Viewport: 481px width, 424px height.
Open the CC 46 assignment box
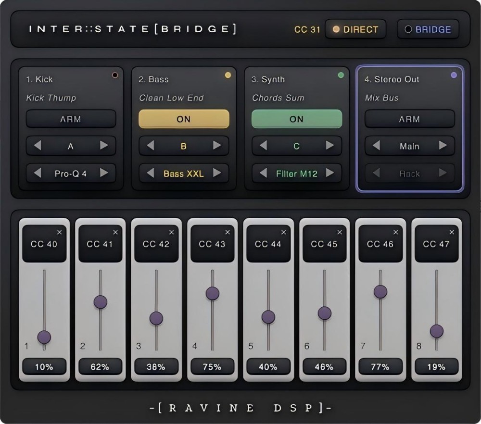[x=380, y=244]
